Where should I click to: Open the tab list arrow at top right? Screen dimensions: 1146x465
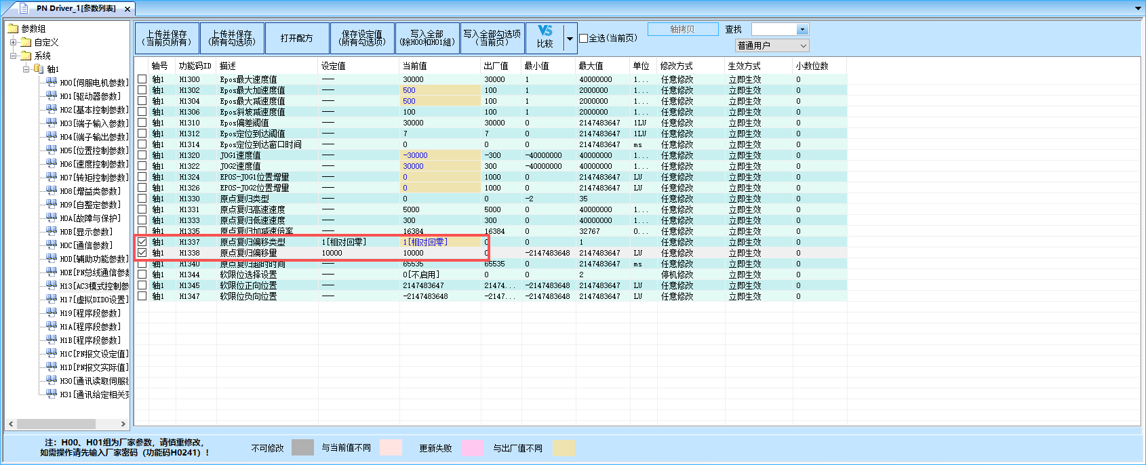coord(1138,9)
